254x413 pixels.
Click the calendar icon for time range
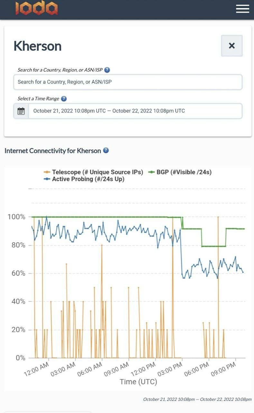tap(21, 111)
